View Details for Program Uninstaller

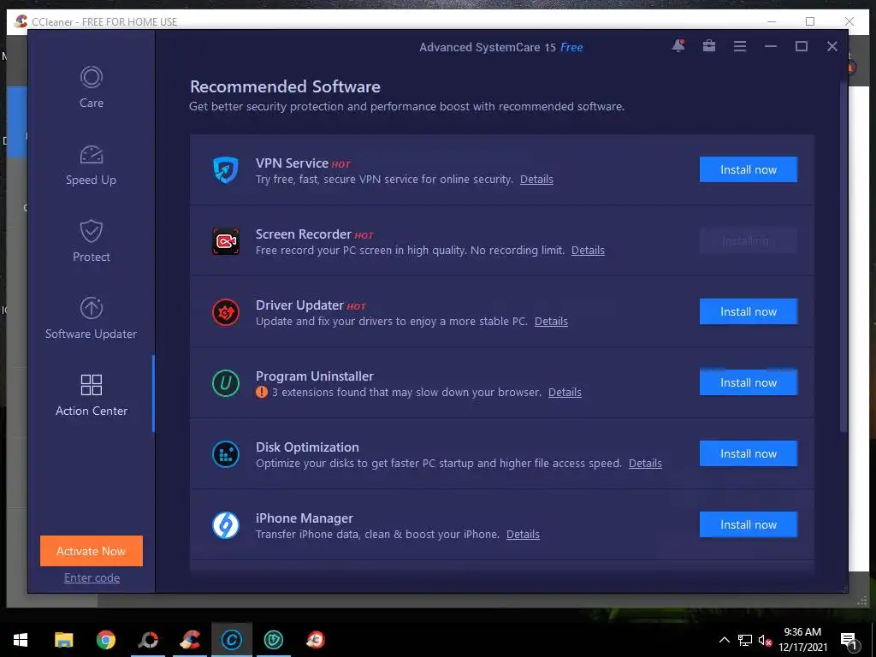click(565, 392)
